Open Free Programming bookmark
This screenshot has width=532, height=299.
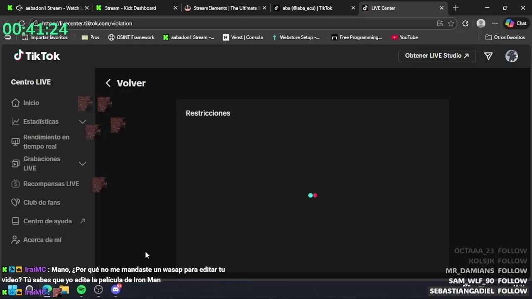click(x=357, y=37)
